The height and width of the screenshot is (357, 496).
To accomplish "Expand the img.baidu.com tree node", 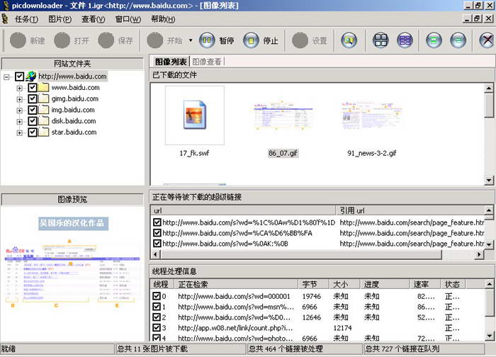I will point(20,110).
